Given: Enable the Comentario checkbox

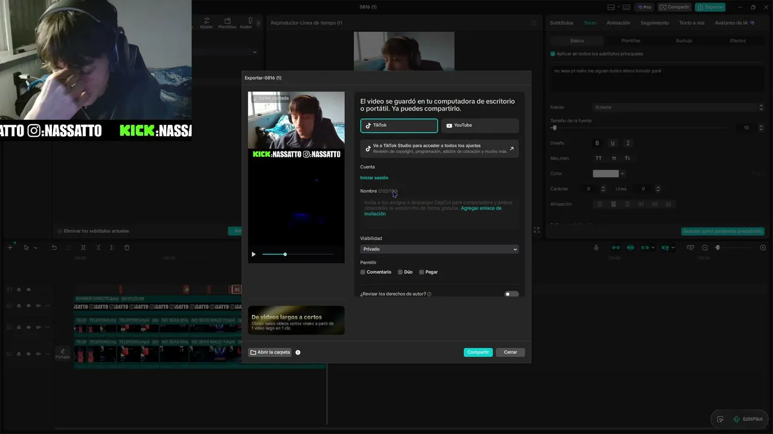Looking at the screenshot, I should 363,272.
